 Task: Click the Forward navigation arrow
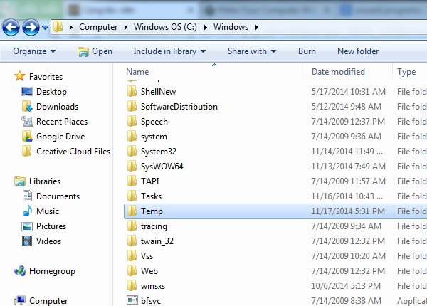tap(30, 27)
